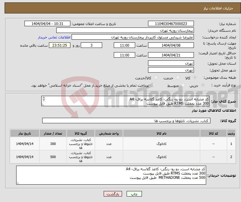Select the کالا radio button
Viewport: 241px width, 202px height.
pyautogui.click(x=195, y=78)
